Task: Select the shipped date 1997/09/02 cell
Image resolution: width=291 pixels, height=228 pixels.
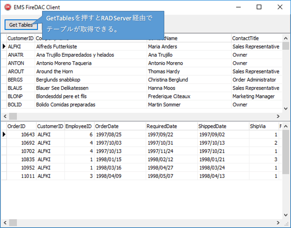Action: pyautogui.click(x=223, y=135)
